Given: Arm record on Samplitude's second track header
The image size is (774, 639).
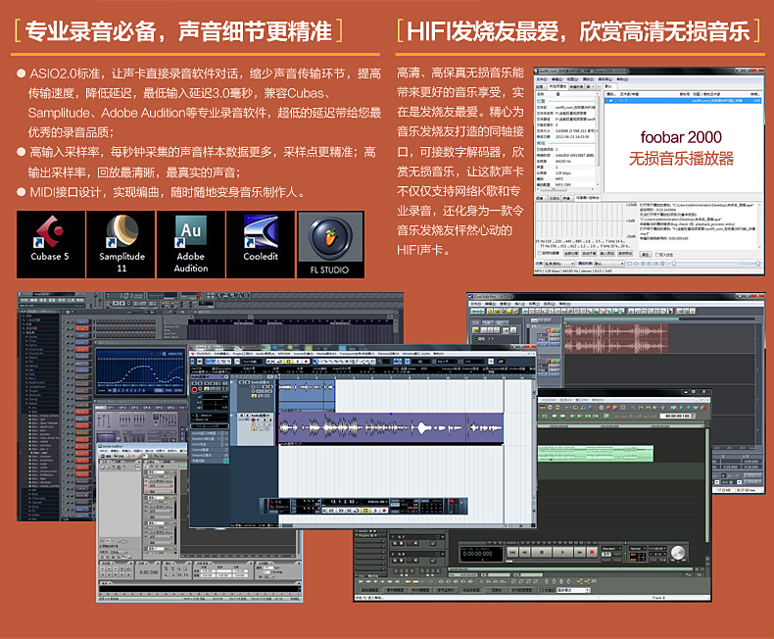Looking at the screenshot, I should click(410, 561).
